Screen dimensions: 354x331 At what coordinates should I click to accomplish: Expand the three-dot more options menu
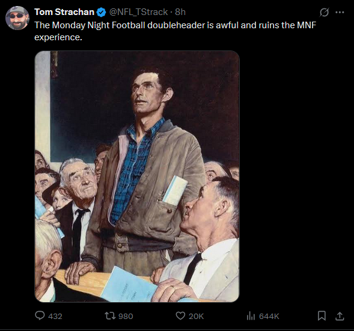340,13
